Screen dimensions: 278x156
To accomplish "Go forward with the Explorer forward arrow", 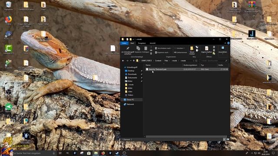I will coord(127,61).
